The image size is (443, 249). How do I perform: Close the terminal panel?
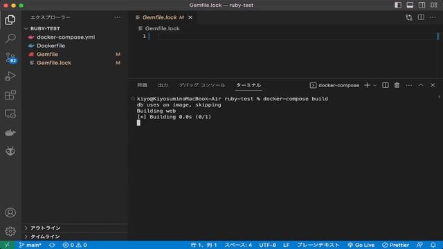(433, 85)
